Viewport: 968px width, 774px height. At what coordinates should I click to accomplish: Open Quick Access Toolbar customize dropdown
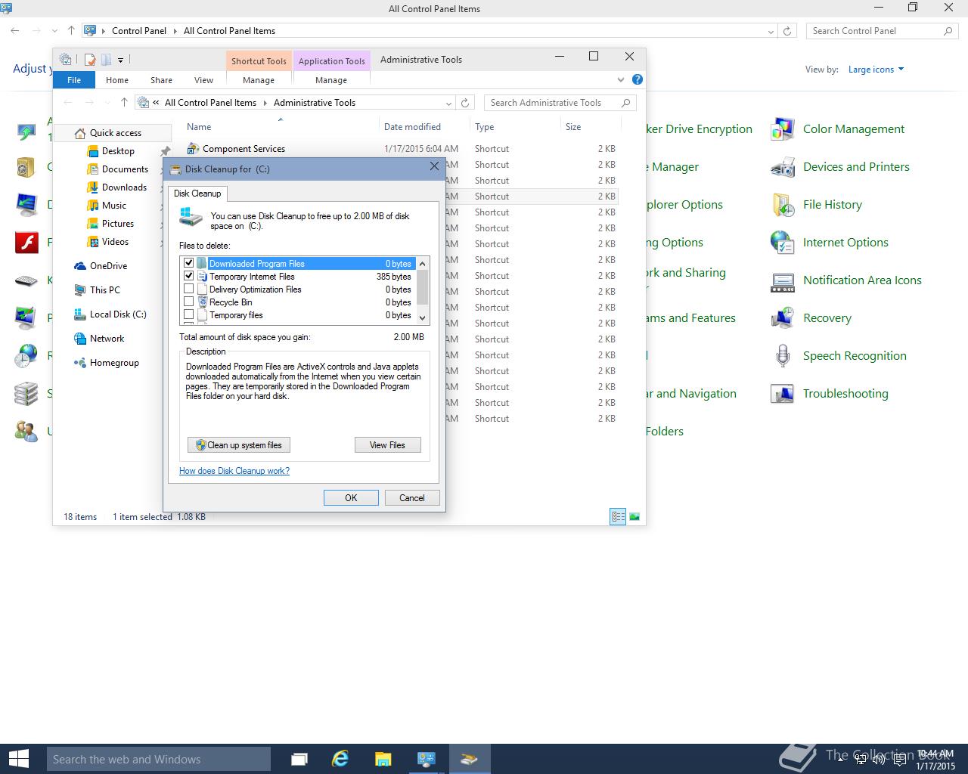click(x=120, y=60)
